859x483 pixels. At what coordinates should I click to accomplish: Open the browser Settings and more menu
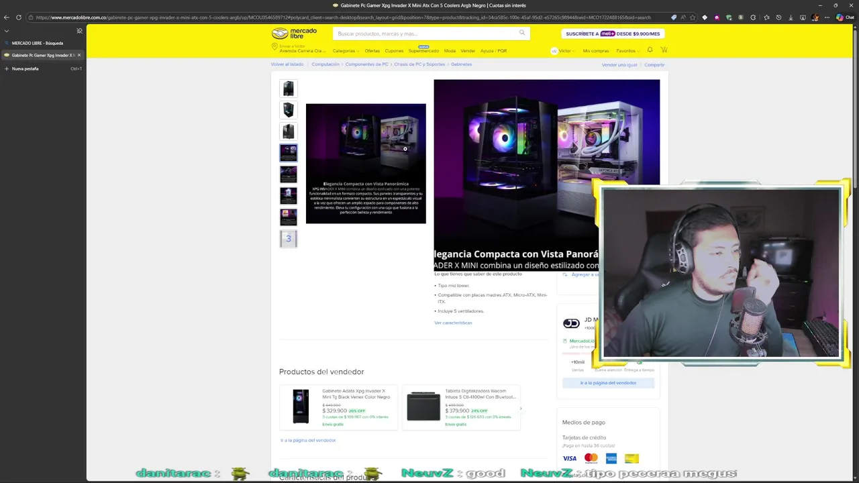[827, 17]
